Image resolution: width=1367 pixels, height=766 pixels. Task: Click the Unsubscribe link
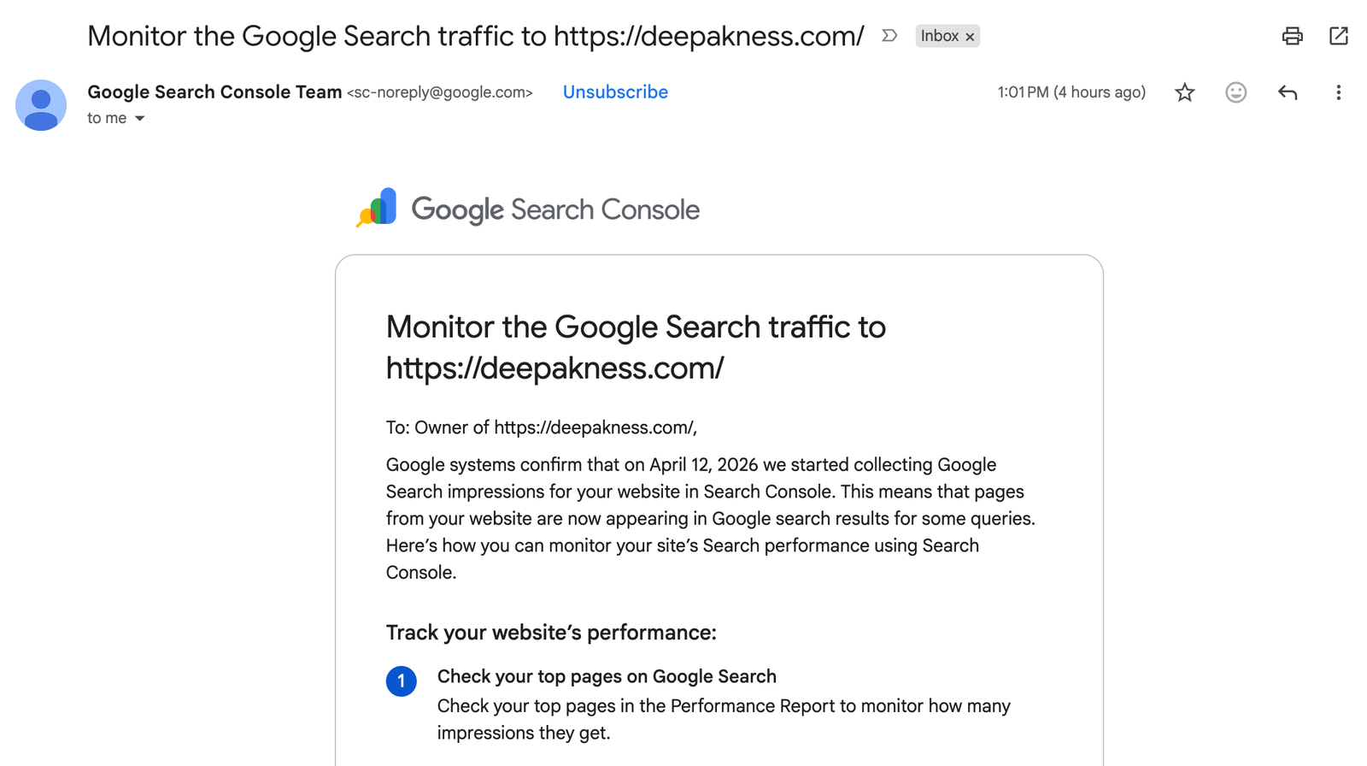point(615,92)
